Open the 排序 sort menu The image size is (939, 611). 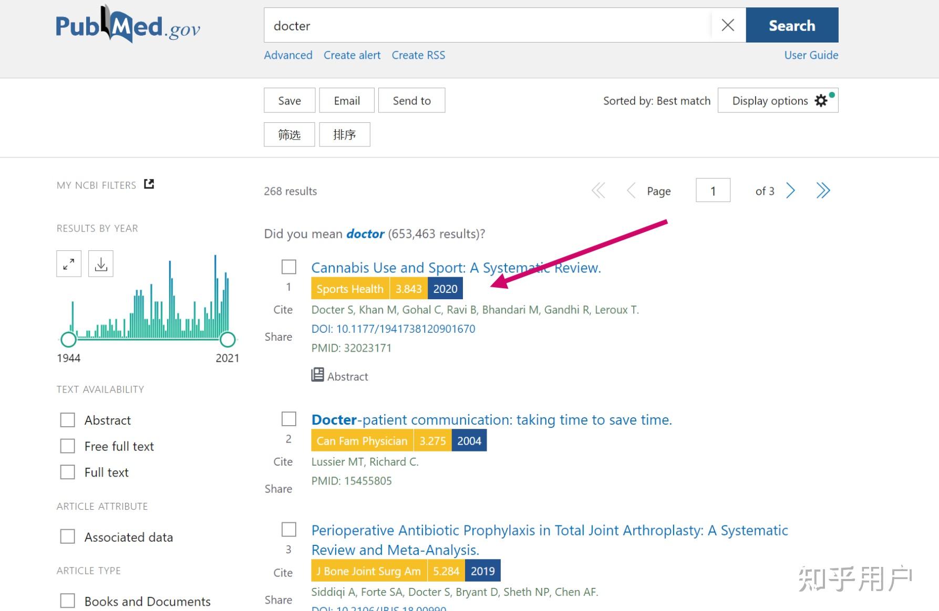pos(344,135)
